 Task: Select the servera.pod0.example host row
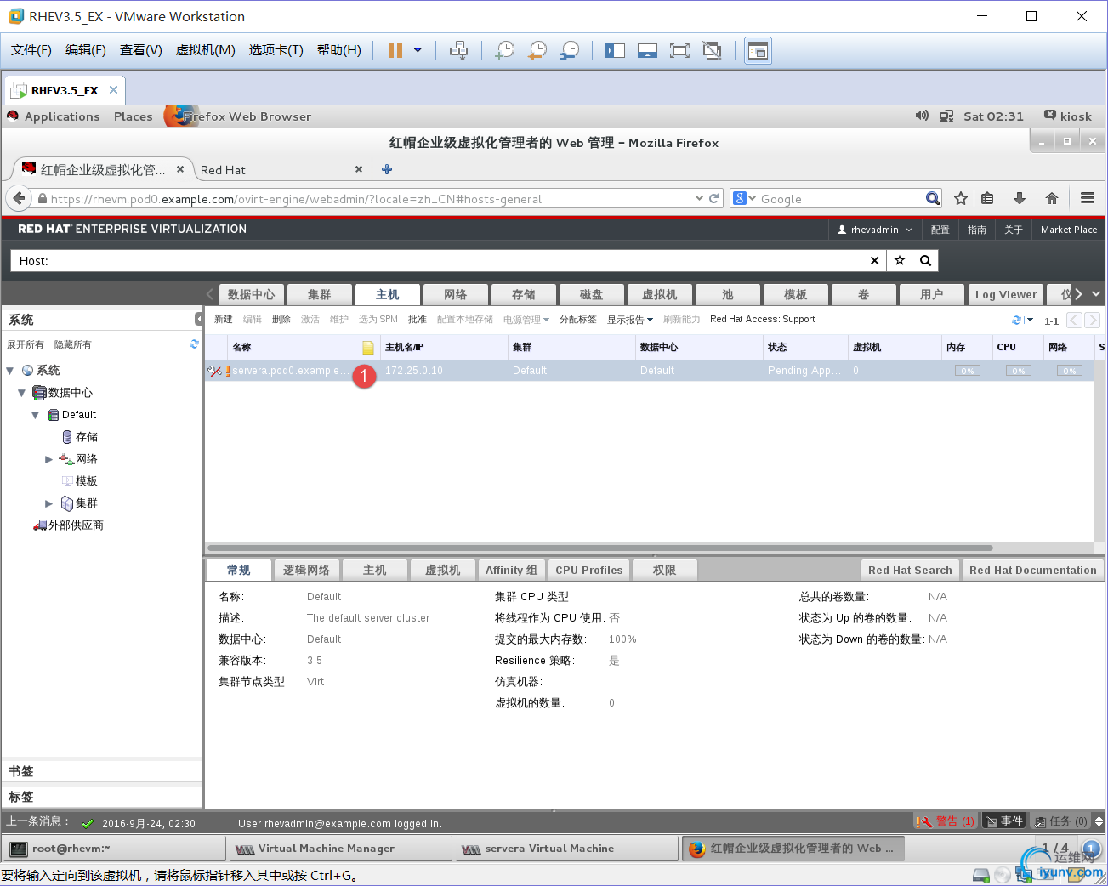point(649,371)
